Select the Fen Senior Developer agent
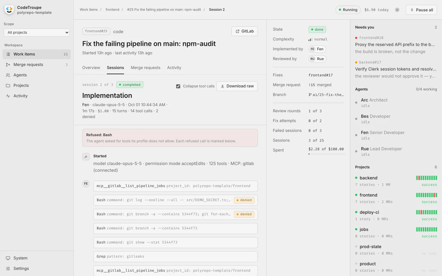 tap(396, 135)
